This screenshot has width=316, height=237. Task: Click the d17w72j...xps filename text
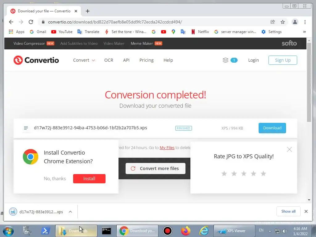[x=90, y=128]
